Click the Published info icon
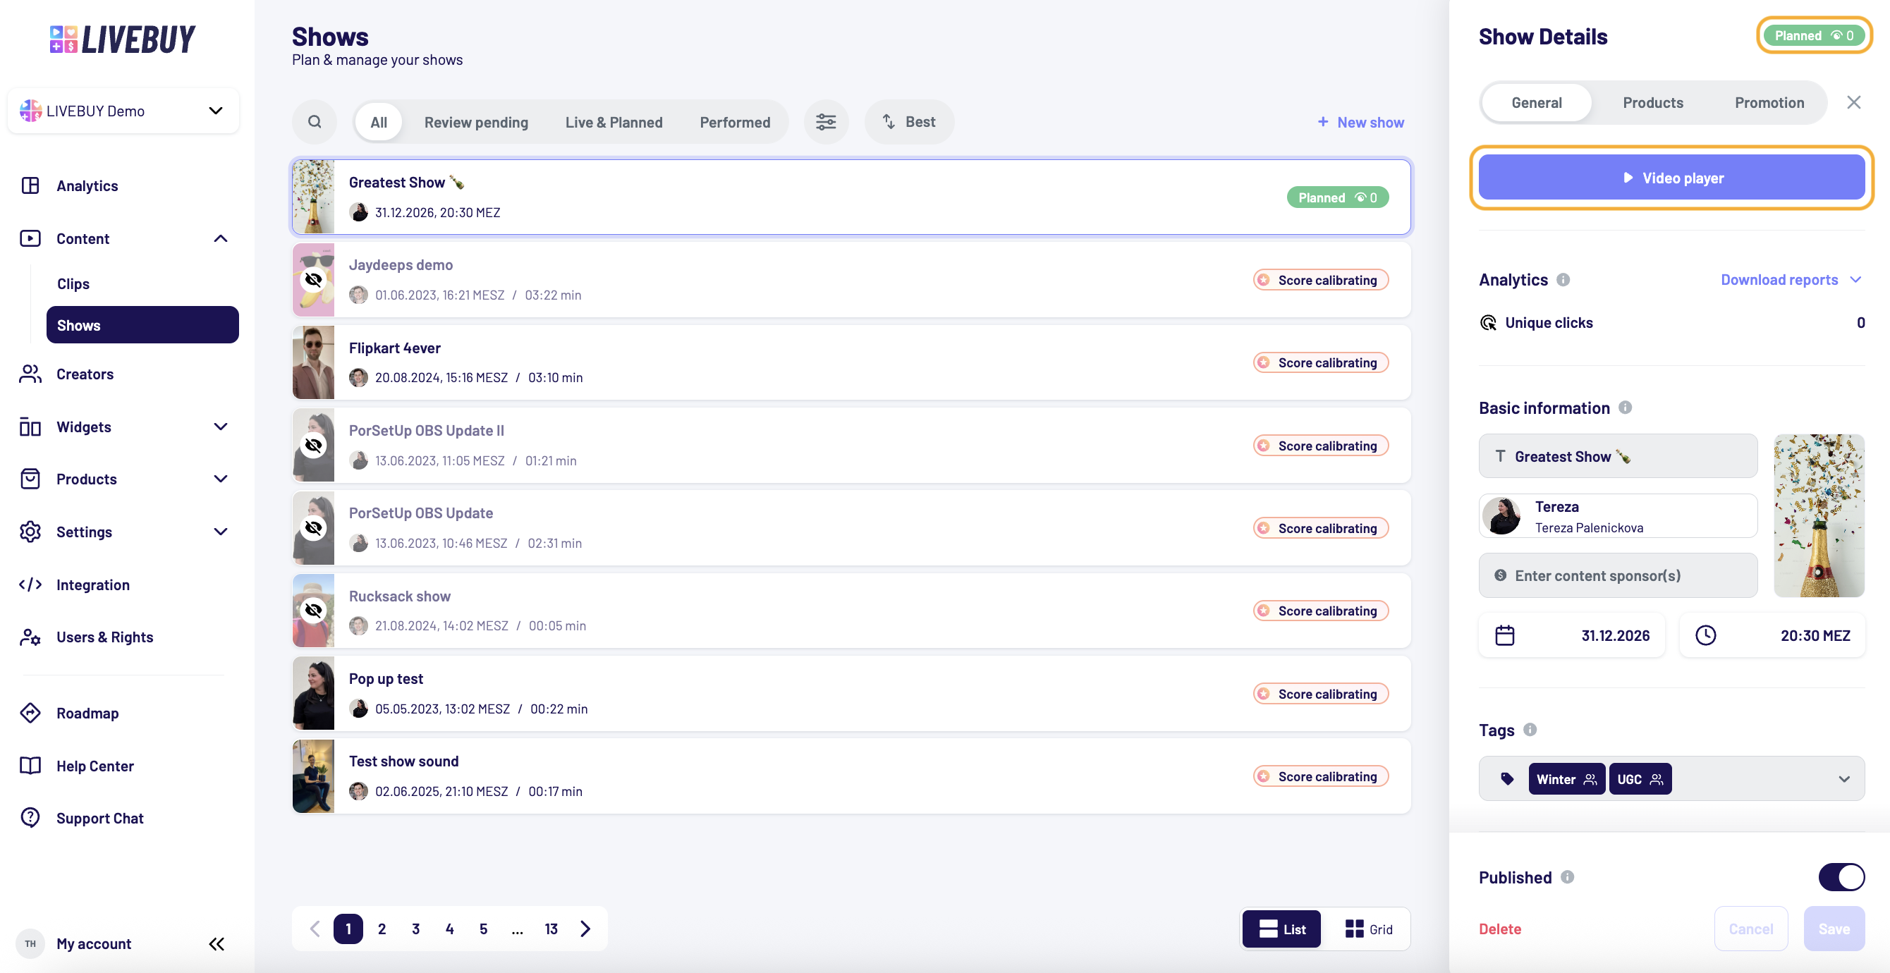Viewport: 1890px width, 973px height. click(x=1567, y=877)
